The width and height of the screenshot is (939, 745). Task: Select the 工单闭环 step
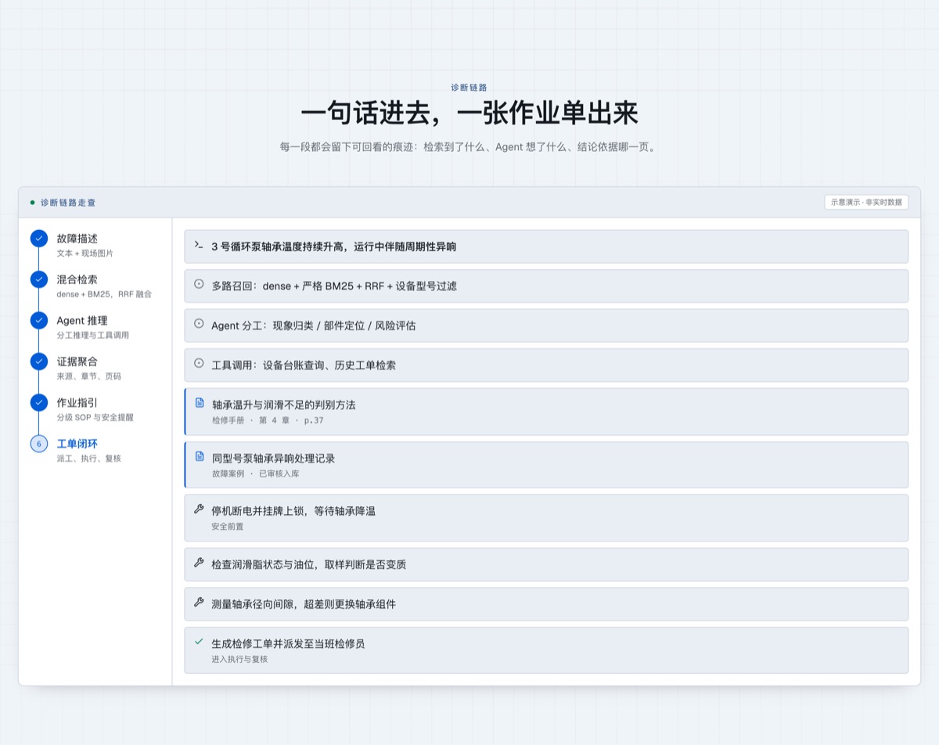[95, 450]
